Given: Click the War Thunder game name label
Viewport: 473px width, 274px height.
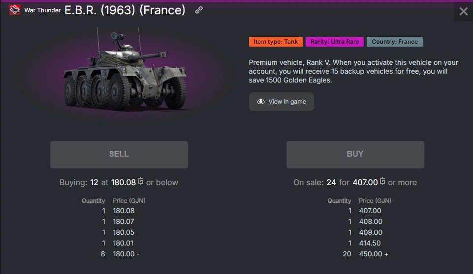Looking at the screenshot, I should [43, 10].
